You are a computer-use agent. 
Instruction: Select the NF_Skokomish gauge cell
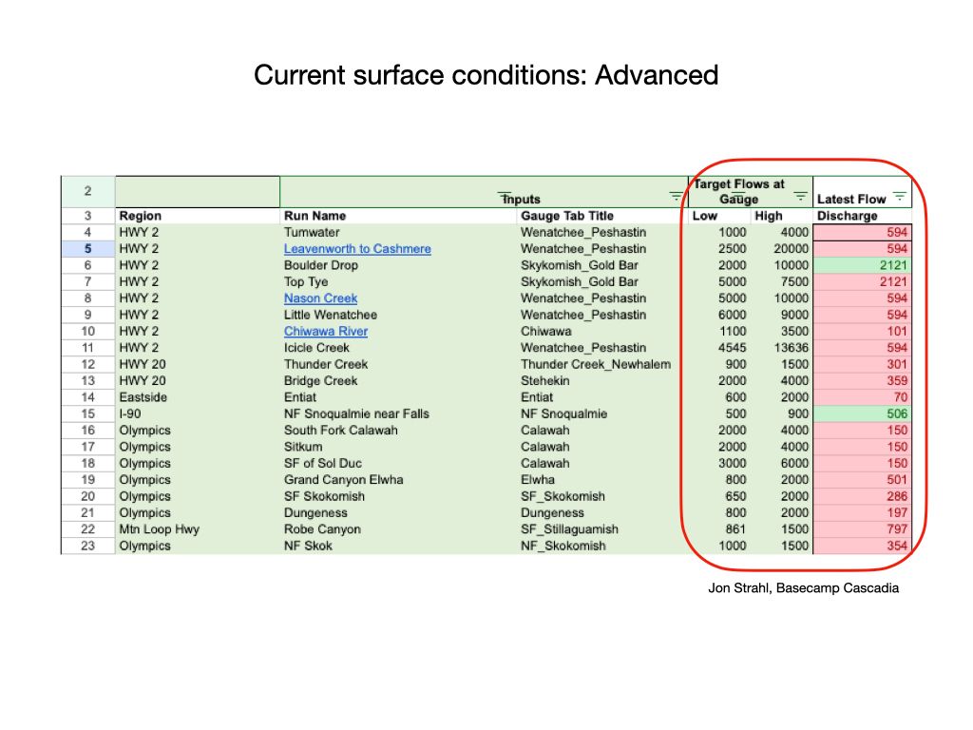pyautogui.click(x=601, y=547)
